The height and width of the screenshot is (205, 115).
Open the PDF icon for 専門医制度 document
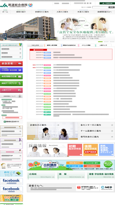point(79,188)
